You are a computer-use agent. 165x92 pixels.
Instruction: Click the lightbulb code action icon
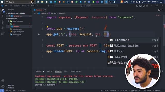point(47,27)
